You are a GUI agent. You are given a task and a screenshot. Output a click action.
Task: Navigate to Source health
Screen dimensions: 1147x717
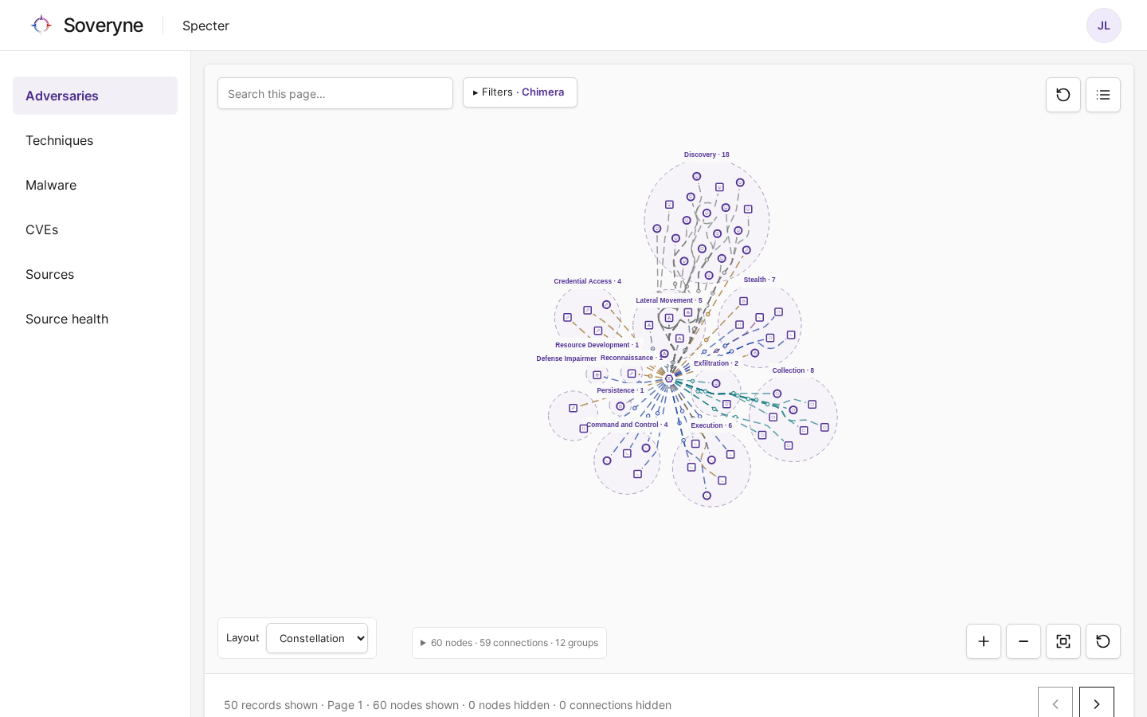point(95,319)
